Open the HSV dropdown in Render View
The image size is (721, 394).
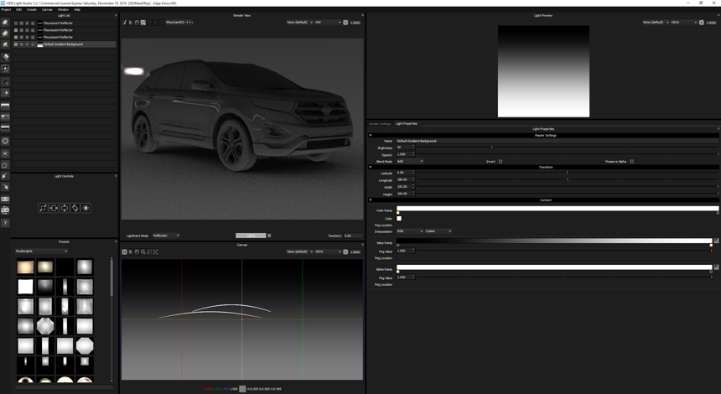328,22
